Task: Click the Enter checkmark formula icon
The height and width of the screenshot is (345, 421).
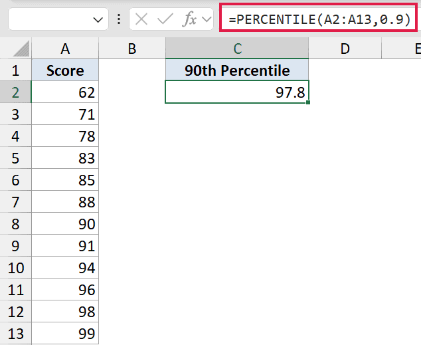Action: [x=165, y=19]
